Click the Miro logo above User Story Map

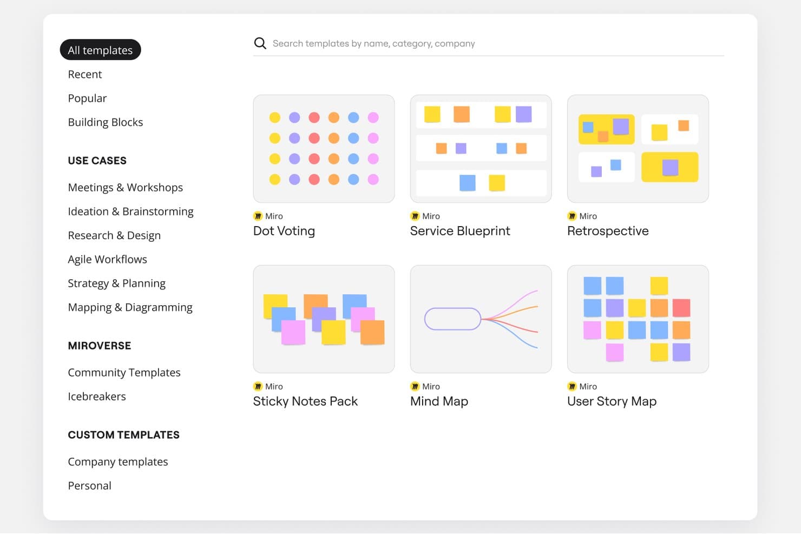572,386
